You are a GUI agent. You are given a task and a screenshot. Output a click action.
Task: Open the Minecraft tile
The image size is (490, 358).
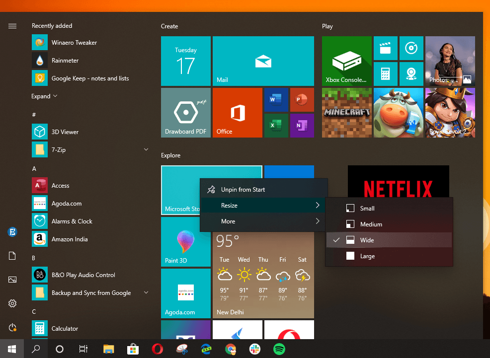pos(346,113)
